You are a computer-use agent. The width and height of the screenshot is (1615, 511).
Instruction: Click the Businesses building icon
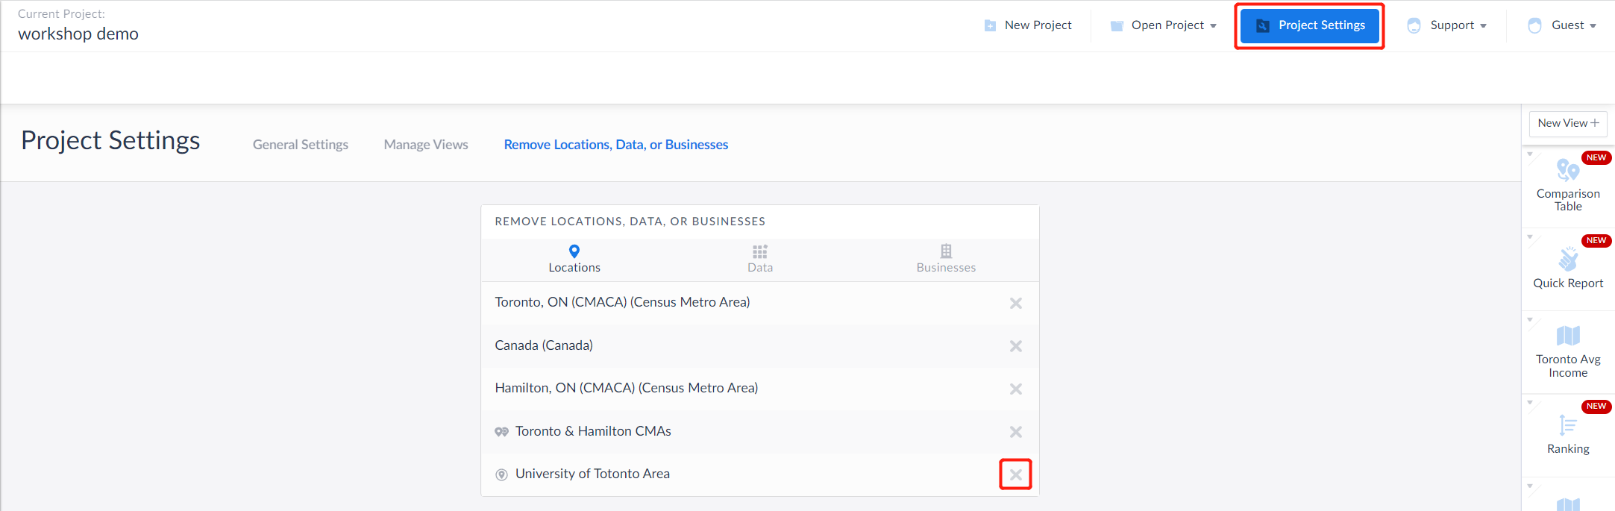pos(946,251)
